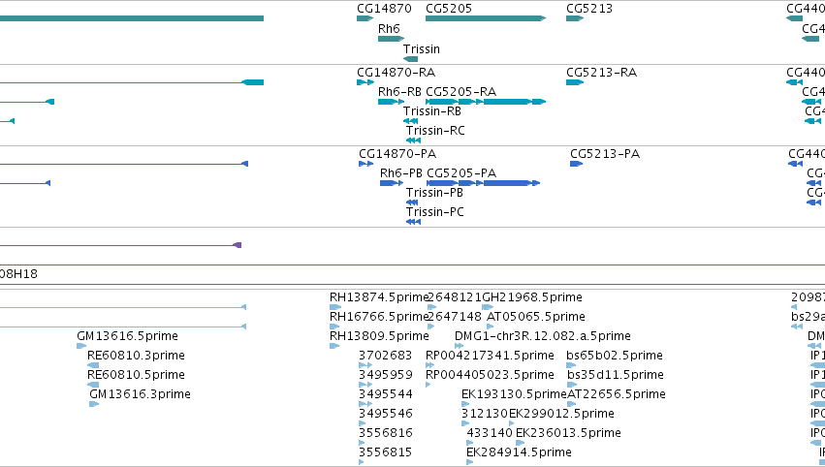The image size is (825, 467).
Task: Select the purple 08H18 clone bar
Action: click(x=413, y=265)
